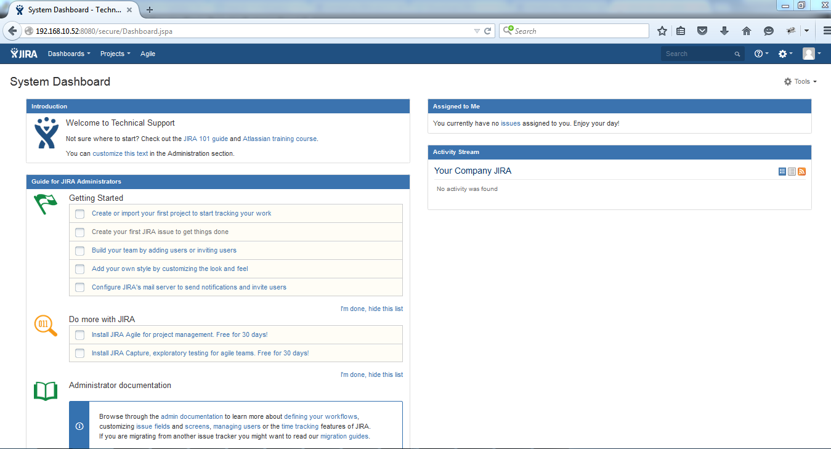The image size is (831, 449).
Task: Open dropdown arrow next to bug extension
Action: tap(806, 31)
